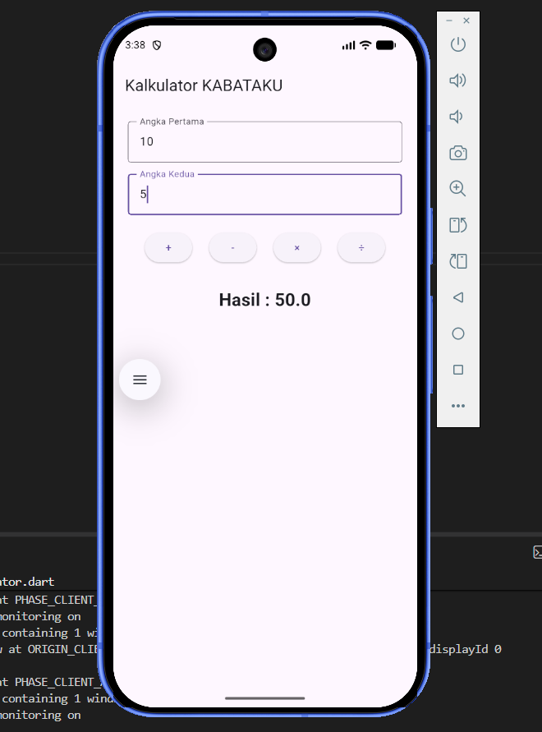Click the emulator power button icon
This screenshot has width=542, height=732.
pyautogui.click(x=458, y=44)
